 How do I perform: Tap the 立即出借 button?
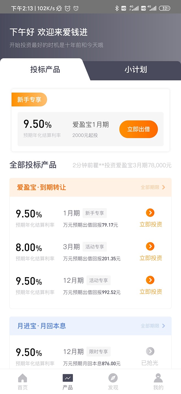coord(139,129)
